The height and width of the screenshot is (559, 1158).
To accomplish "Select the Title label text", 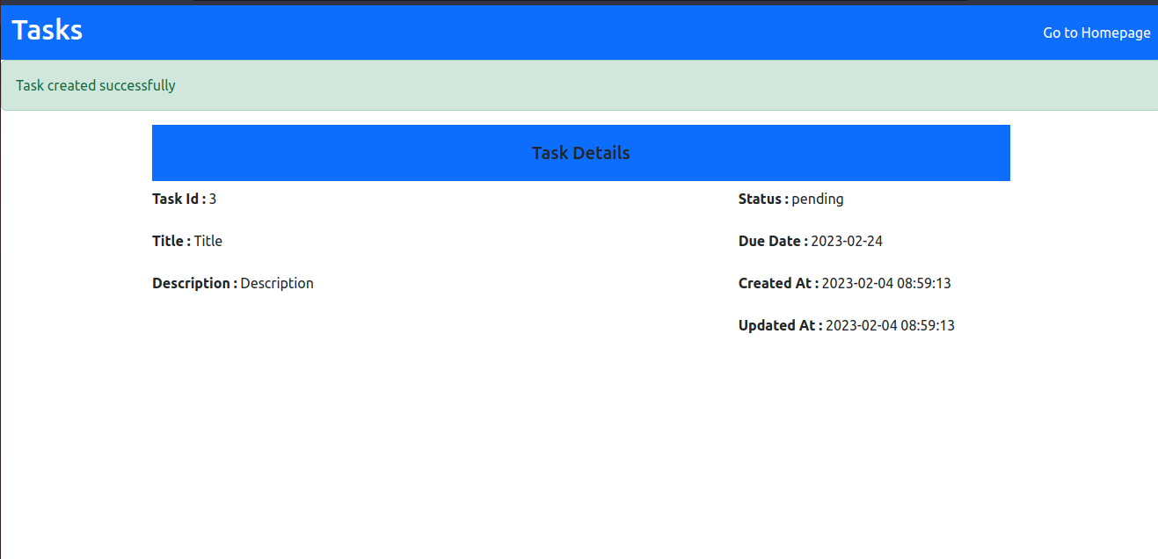I will pyautogui.click(x=171, y=241).
